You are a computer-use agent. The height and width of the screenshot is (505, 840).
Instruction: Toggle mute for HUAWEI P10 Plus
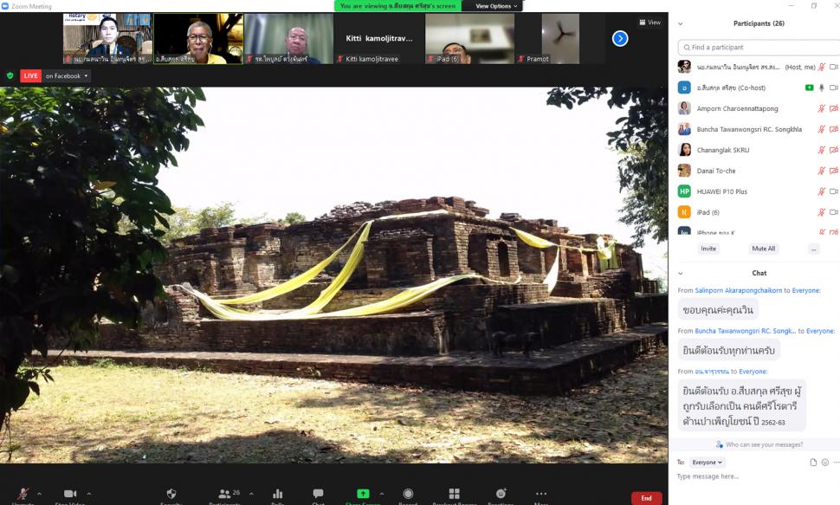[x=821, y=191]
